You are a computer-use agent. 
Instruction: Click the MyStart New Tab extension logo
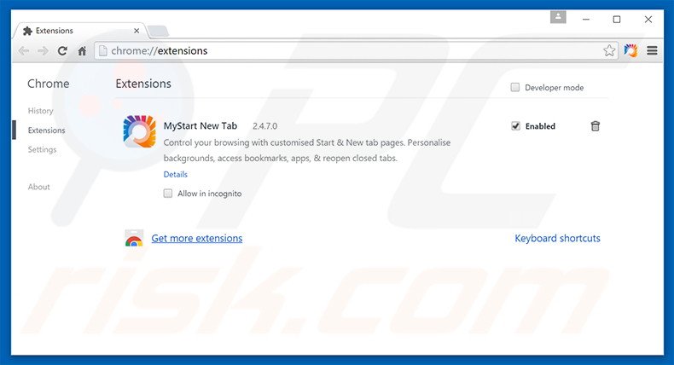pyautogui.click(x=139, y=131)
